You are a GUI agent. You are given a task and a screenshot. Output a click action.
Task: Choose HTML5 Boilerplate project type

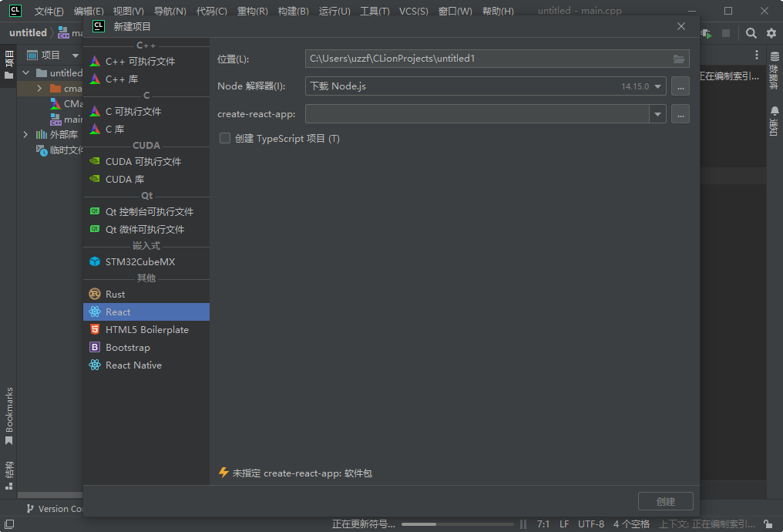146,330
